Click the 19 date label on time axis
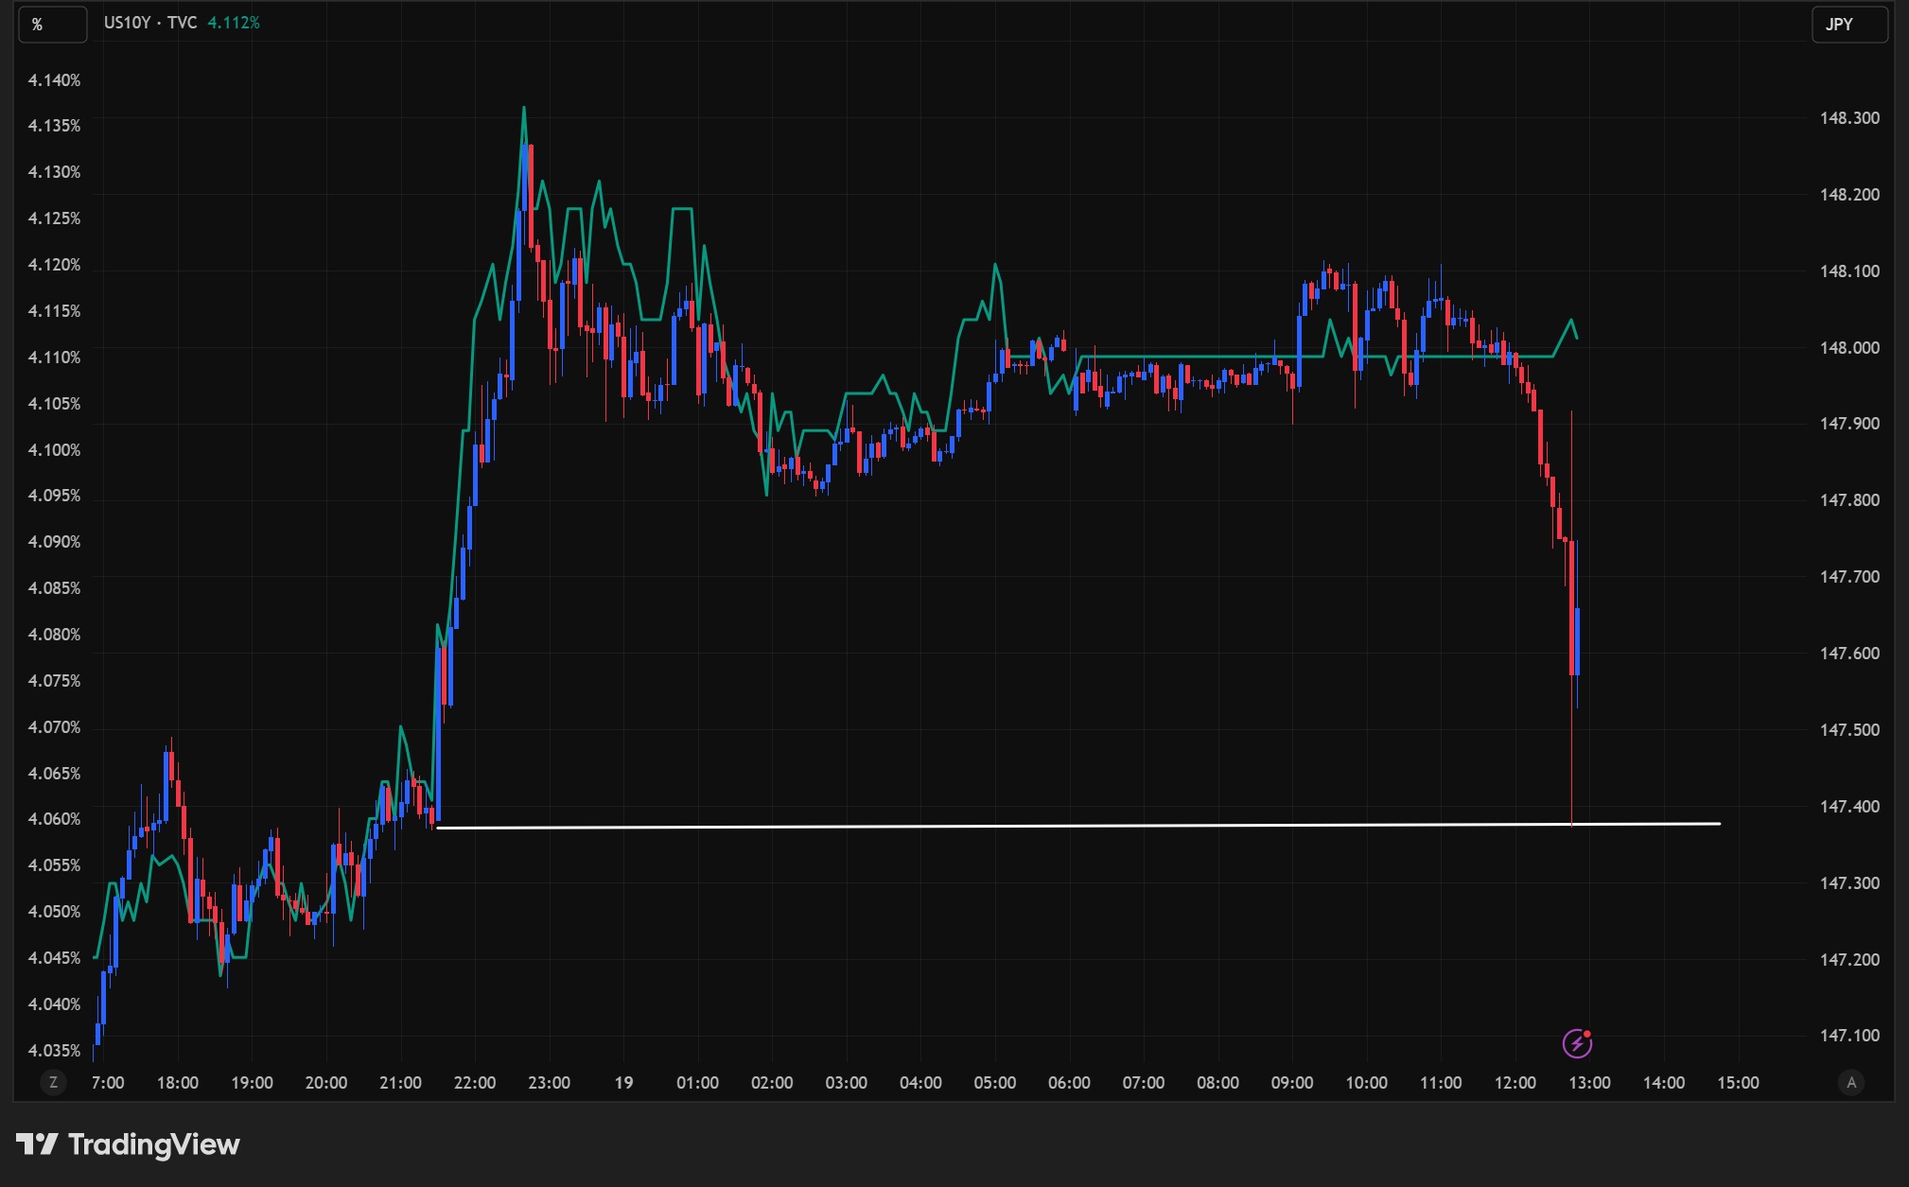 pyautogui.click(x=623, y=1082)
